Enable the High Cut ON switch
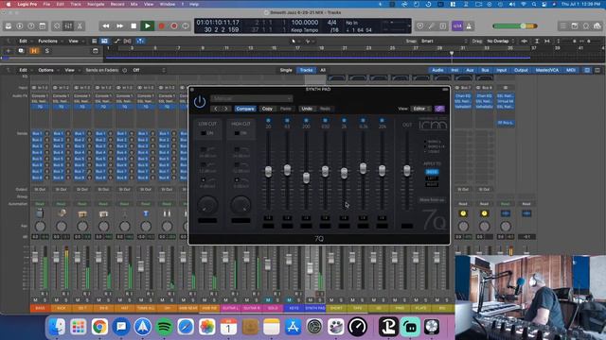The height and width of the screenshot is (340, 606). tap(237, 133)
